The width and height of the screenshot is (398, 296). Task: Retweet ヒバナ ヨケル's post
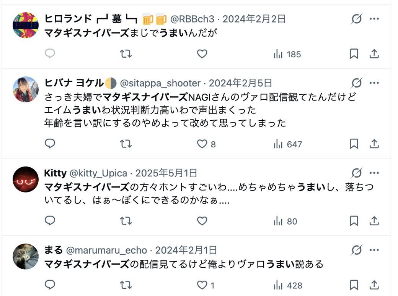tap(125, 144)
